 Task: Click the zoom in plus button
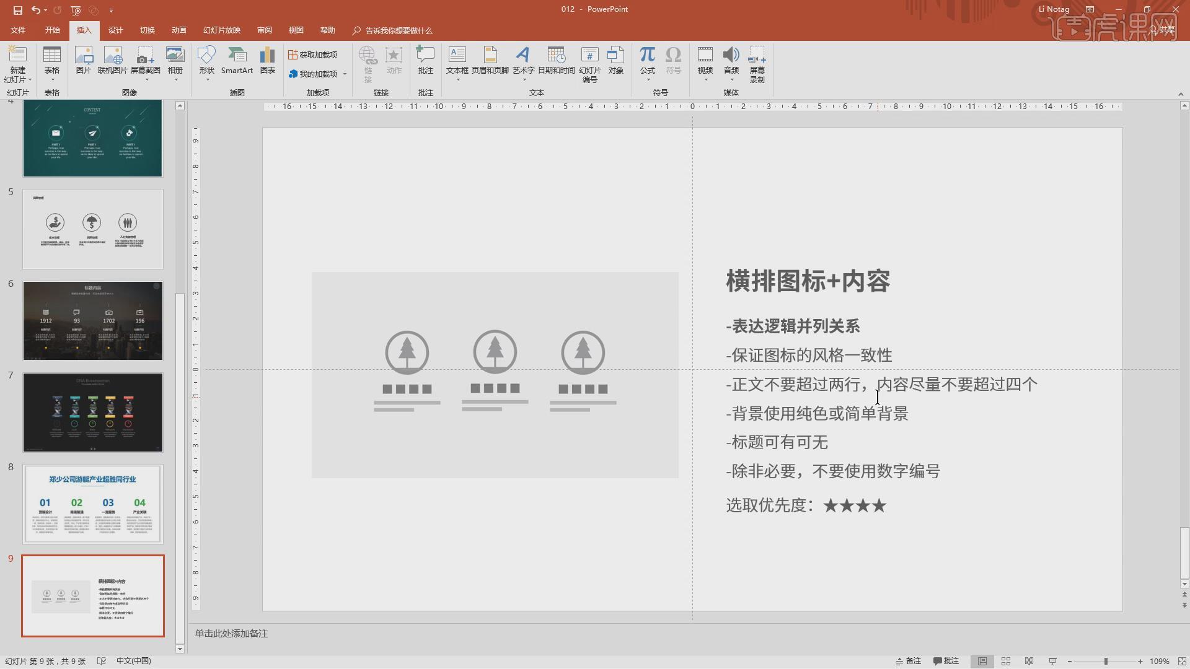(x=1140, y=662)
